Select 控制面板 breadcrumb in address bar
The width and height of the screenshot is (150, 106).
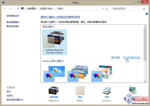click(32, 9)
